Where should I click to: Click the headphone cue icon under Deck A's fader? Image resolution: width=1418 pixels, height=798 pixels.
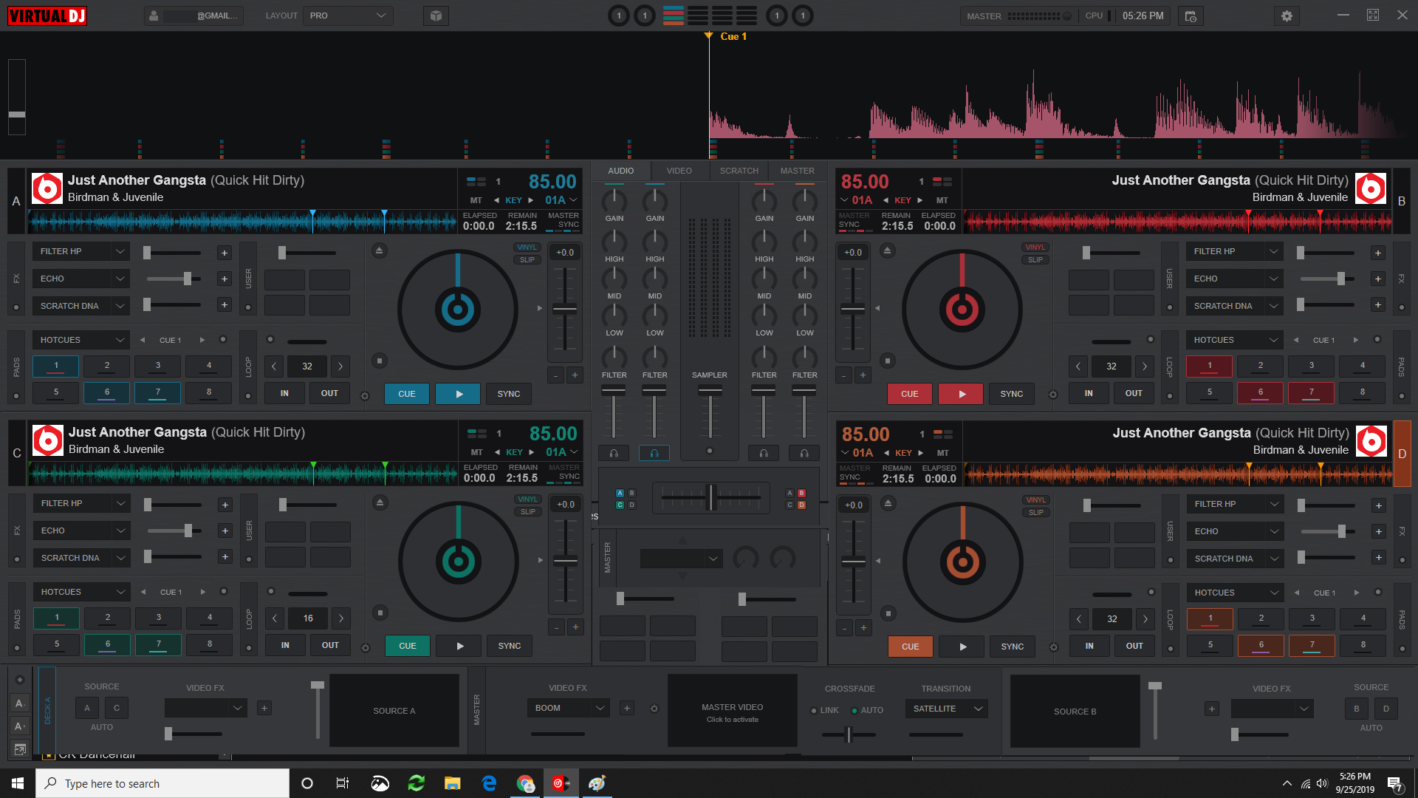point(614,453)
